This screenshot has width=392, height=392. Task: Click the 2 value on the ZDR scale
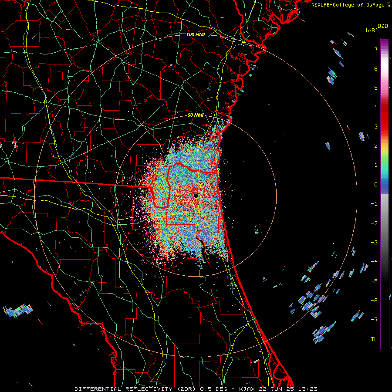376,146
